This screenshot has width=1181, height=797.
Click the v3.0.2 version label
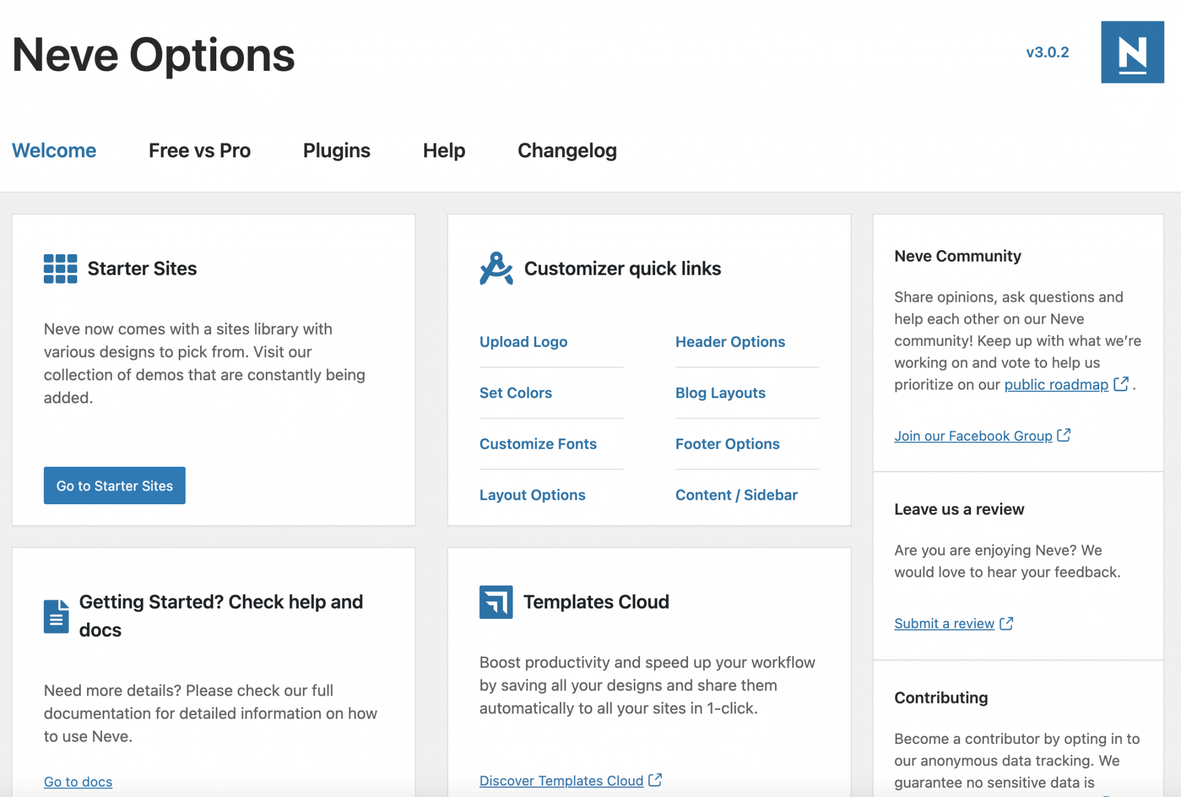(1047, 52)
